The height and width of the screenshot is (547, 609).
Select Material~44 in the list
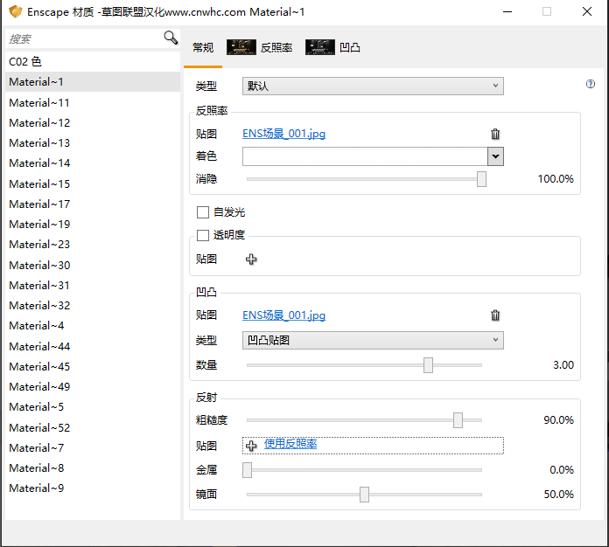(x=93, y=346)
